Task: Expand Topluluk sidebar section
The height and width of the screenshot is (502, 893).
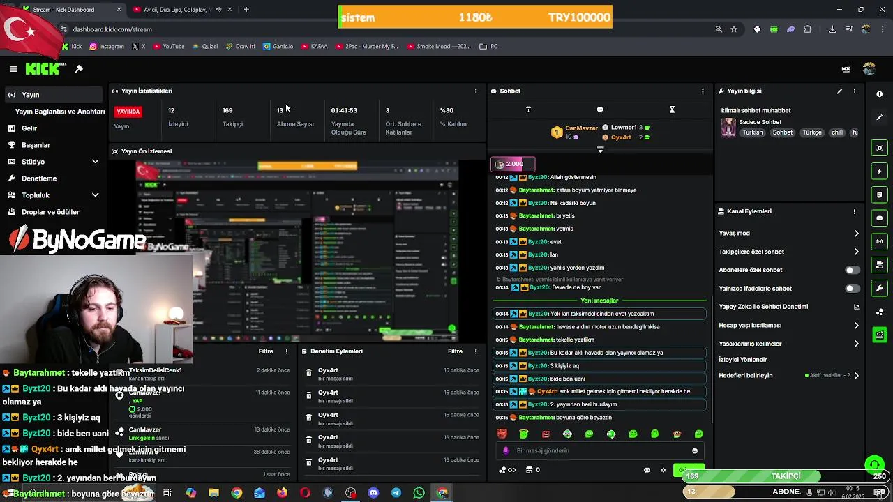Action: [x=95, y=195]
